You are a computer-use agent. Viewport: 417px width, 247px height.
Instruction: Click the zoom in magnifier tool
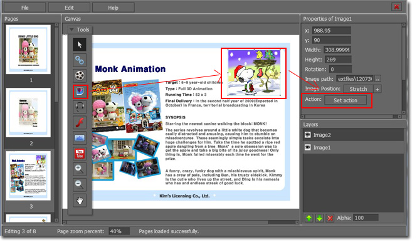[x=80, y=169]
